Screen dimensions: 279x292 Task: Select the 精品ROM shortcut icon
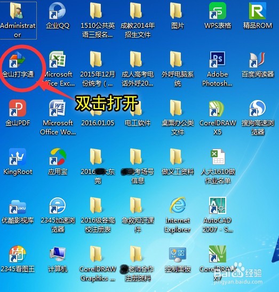(258, 11)
